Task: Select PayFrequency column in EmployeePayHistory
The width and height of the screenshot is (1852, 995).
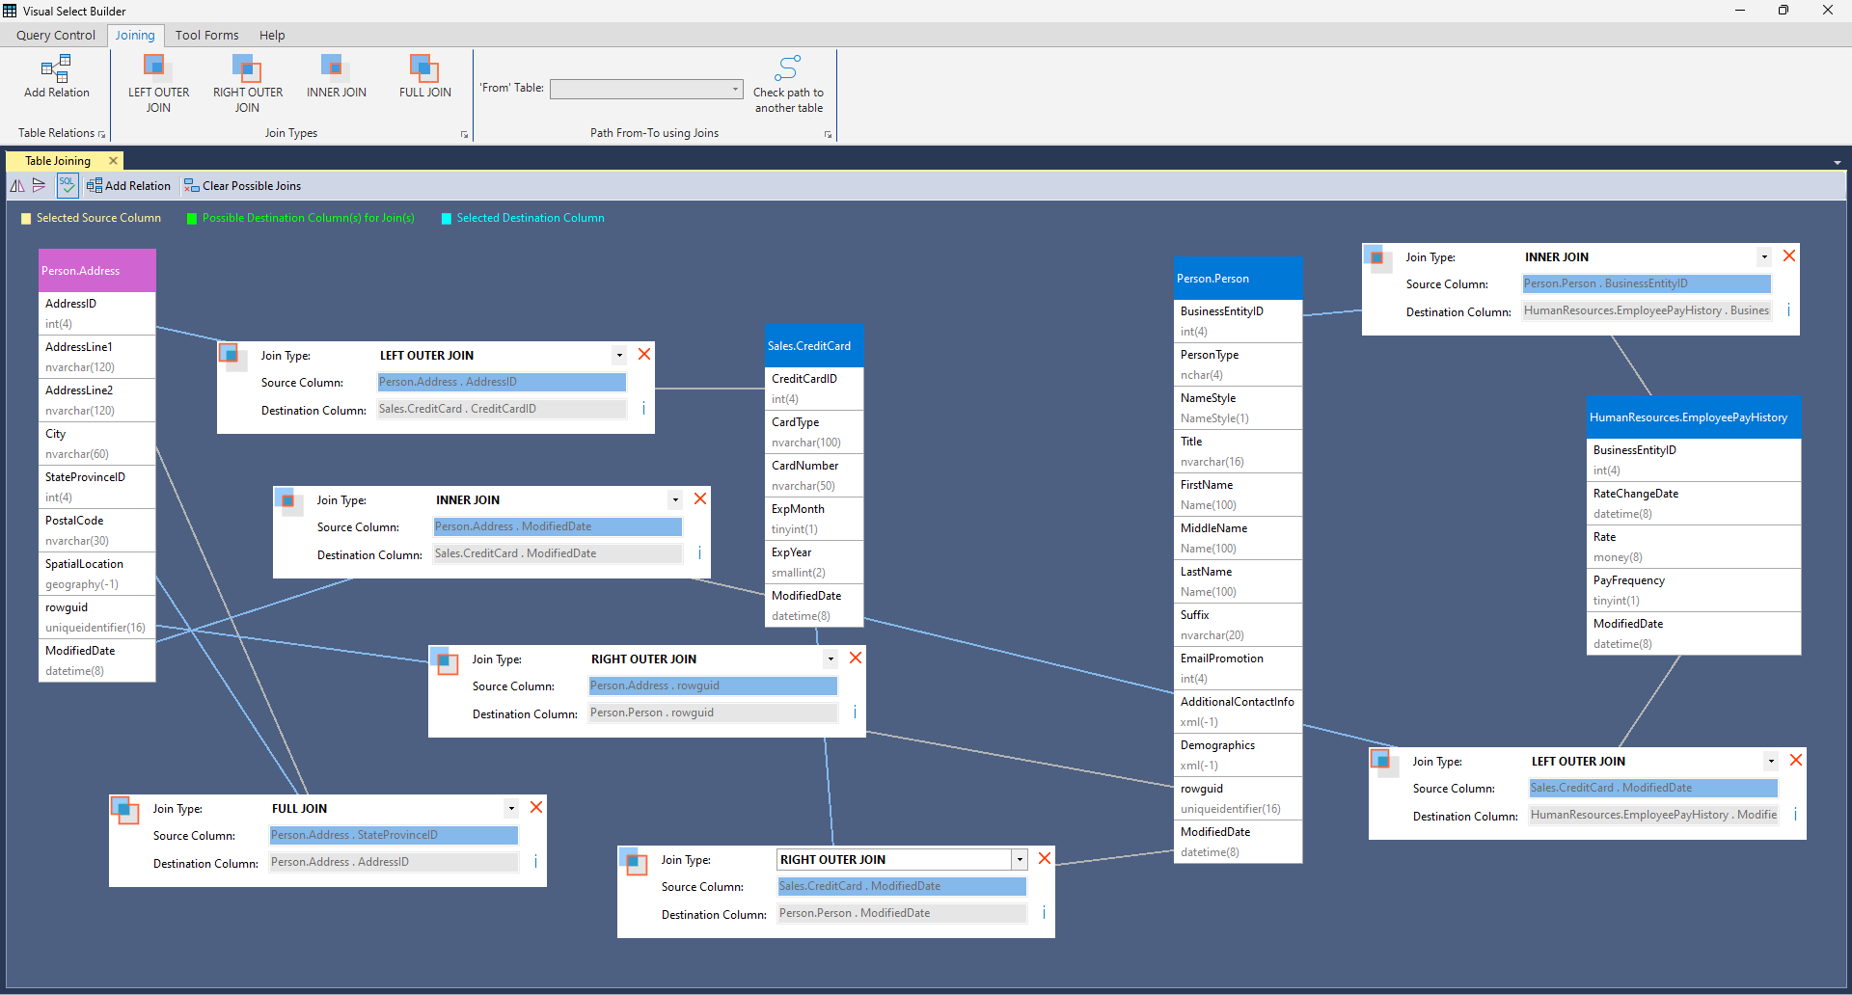Action: [1694, 590]
